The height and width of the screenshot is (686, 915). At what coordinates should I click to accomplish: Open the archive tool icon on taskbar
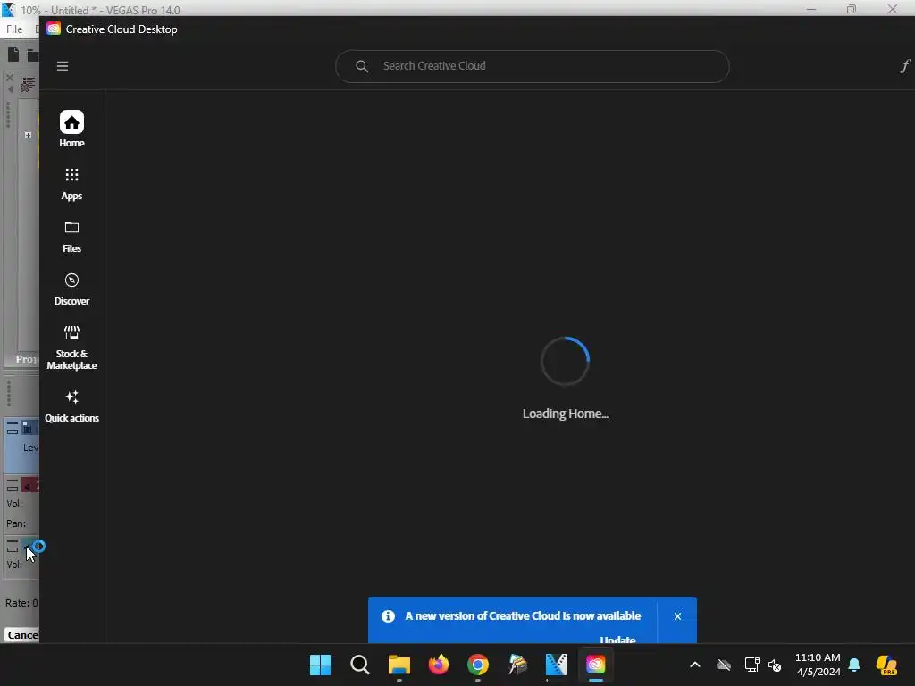(x=517, y=665)
